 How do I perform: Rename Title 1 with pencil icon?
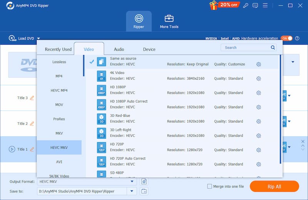(32, 149)
